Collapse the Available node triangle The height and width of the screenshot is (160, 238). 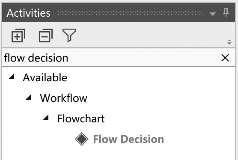coord(12,76)
